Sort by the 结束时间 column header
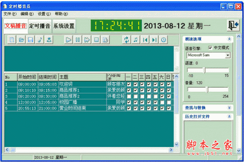 [48, 77]
